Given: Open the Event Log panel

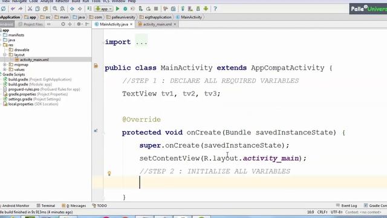Looking at the screenshot, I should [x=346, y=206].
